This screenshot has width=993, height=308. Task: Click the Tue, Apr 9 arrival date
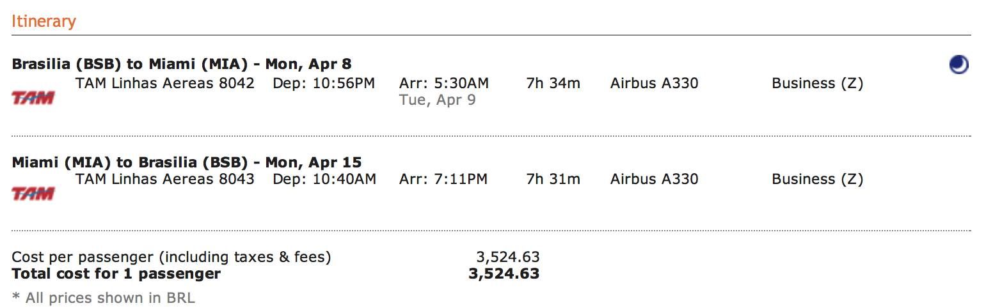coord(438,100)
